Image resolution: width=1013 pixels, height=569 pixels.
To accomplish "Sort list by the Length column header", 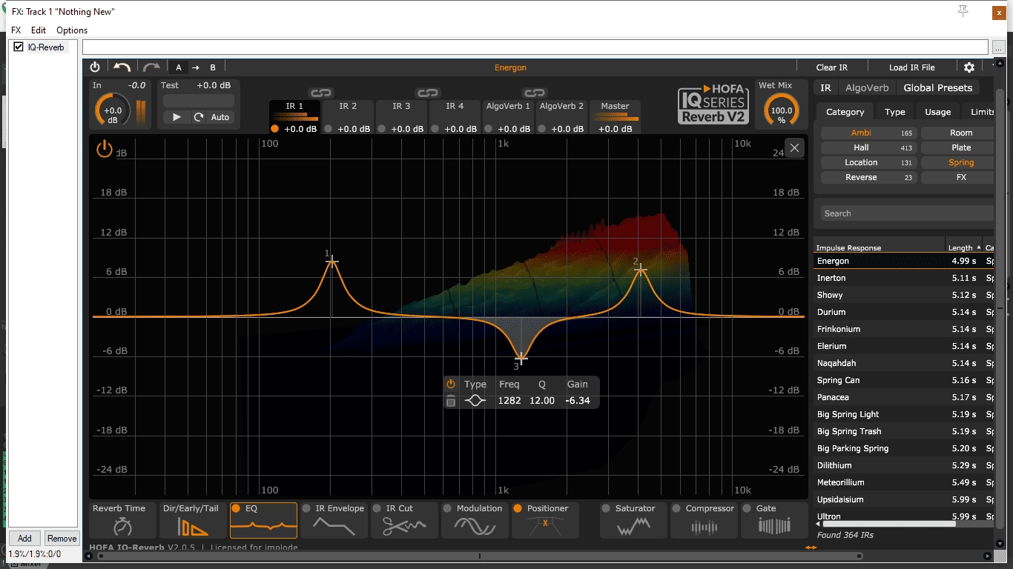I will click(964, 247).
